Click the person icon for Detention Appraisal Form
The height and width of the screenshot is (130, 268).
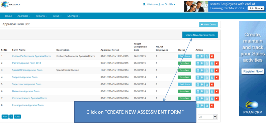click(x=212, y=92)
